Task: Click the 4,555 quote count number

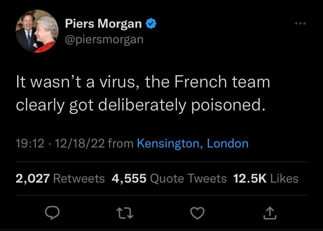Action: click(x=129, y=179)
